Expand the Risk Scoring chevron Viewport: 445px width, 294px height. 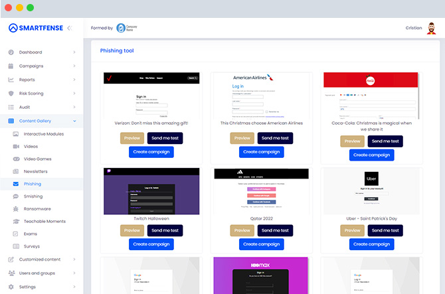click(74, 94)
